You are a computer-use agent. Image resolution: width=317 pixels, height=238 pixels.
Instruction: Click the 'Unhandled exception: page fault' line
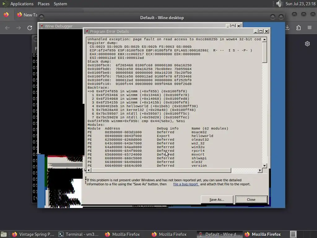pos(174,39)
